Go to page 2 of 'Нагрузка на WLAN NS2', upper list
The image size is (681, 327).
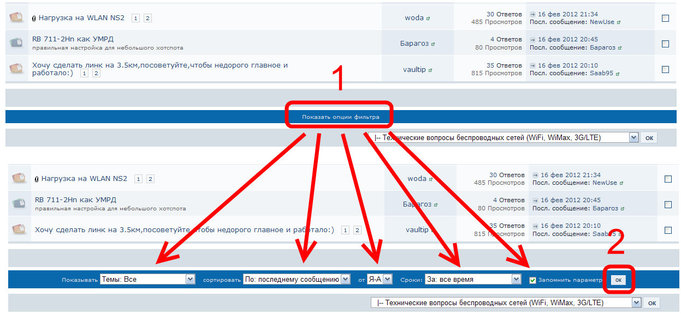[x=147, y=18]
